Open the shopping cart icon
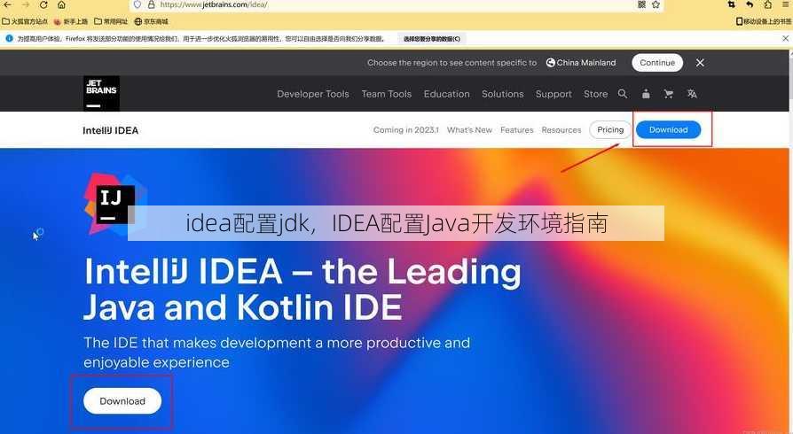This screenshot has height=434, width=793. (669, 94)
